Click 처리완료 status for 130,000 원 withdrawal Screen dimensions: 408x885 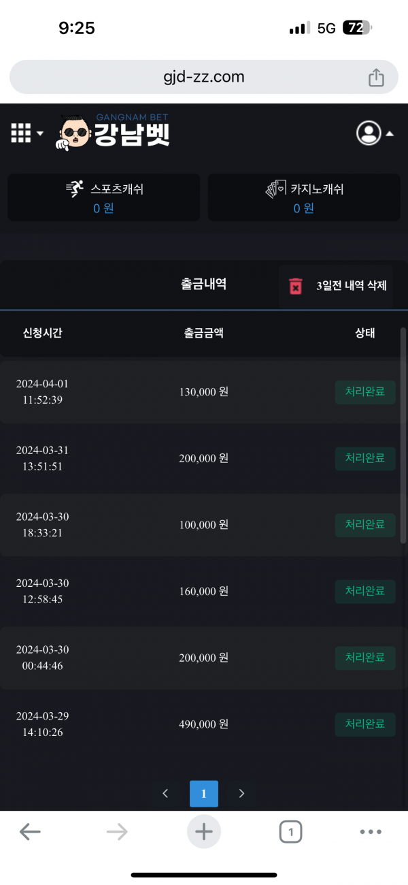click(365, 392)
